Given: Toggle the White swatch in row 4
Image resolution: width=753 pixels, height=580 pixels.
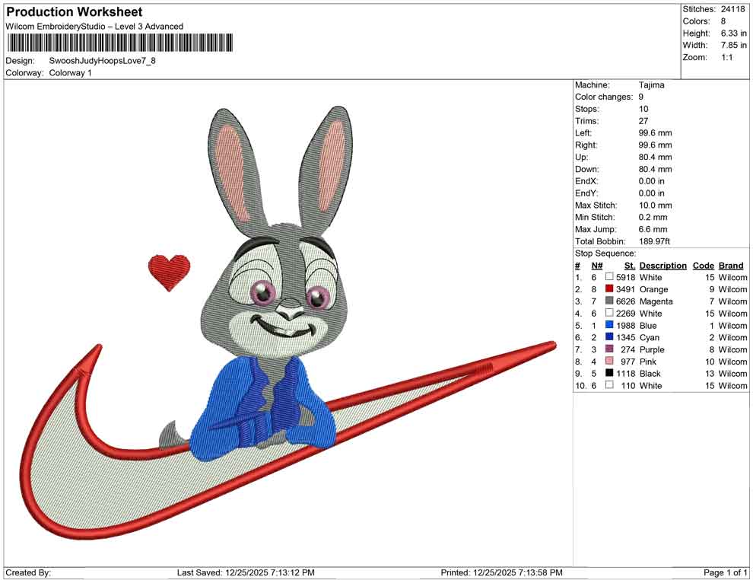Looking at the screenshot, I should pyautogui.click(x=608, y=314).
